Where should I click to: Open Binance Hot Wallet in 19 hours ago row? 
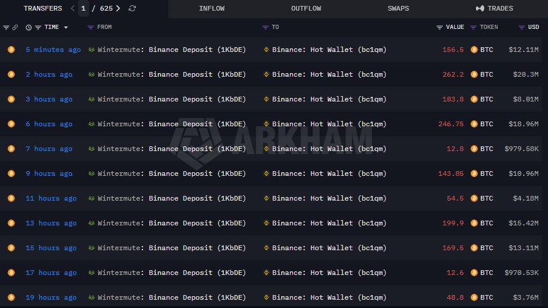tap(330, 297)
